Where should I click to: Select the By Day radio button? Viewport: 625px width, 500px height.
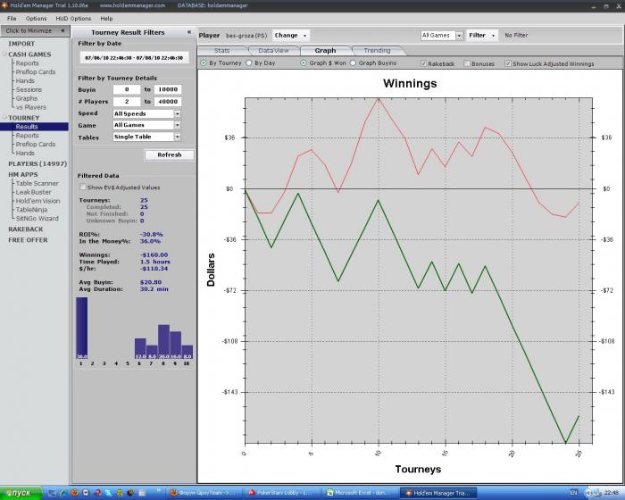[248, 64]
